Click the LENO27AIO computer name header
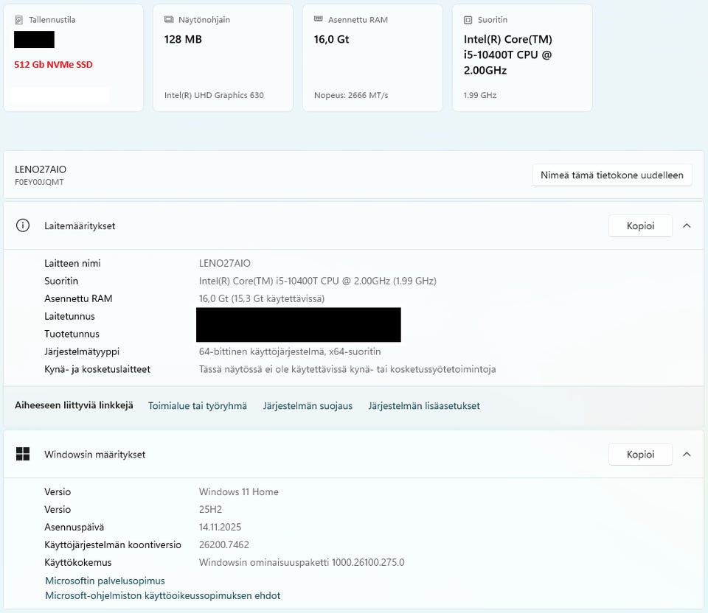708x613 pixels. pos(41,169)
